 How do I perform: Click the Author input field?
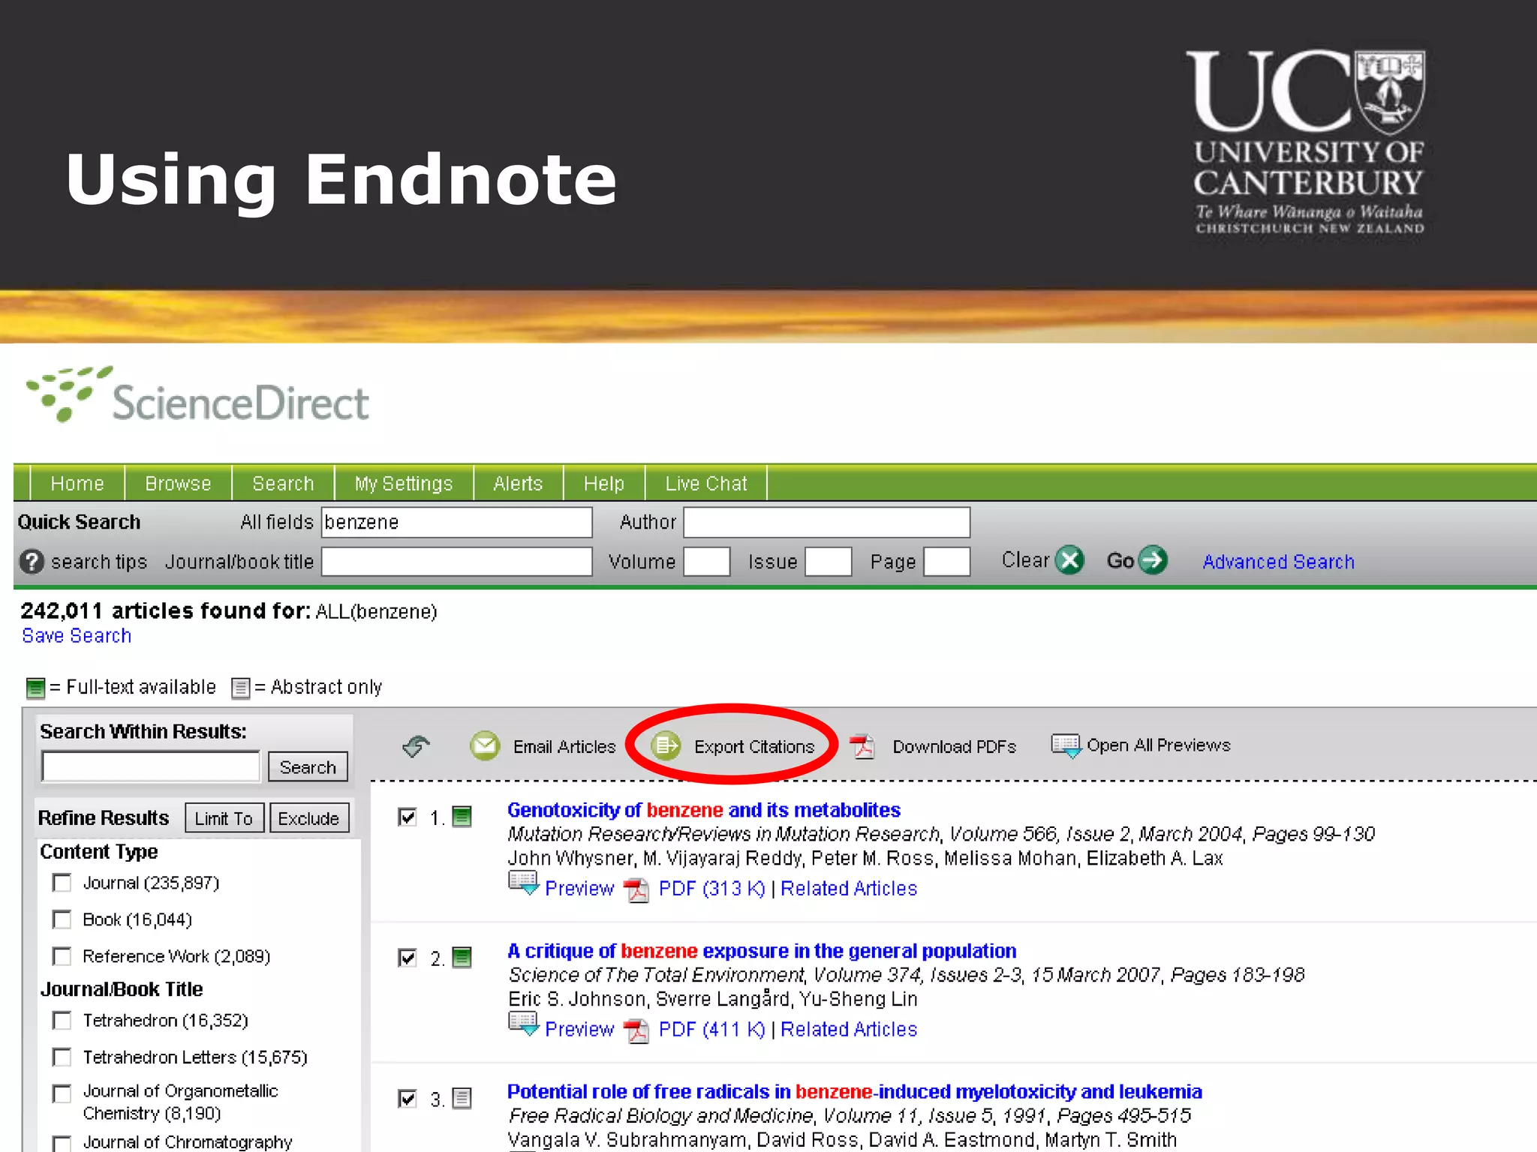click(827, 522)
